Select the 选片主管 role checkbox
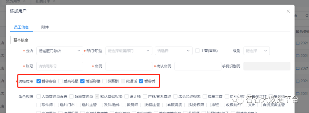This screenshot has height=113, width=309. tap(79, 105)
